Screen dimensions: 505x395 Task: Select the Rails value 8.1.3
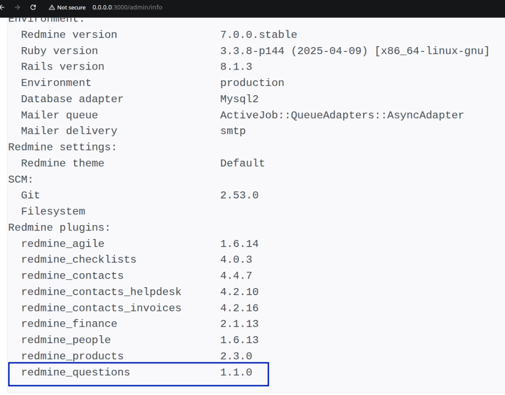pos(236,67)
